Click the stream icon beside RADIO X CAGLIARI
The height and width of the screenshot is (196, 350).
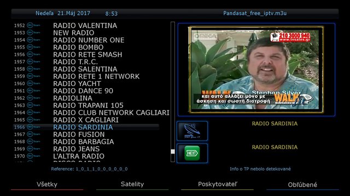(x=33, y=120)
